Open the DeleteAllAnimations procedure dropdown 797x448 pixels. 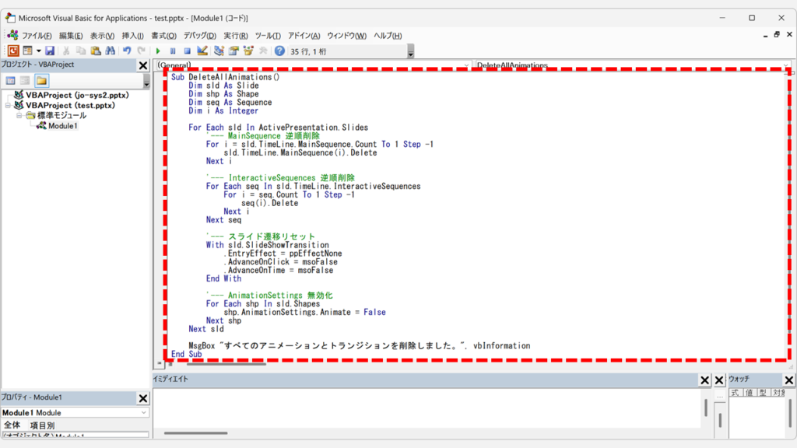click(786, 65)
